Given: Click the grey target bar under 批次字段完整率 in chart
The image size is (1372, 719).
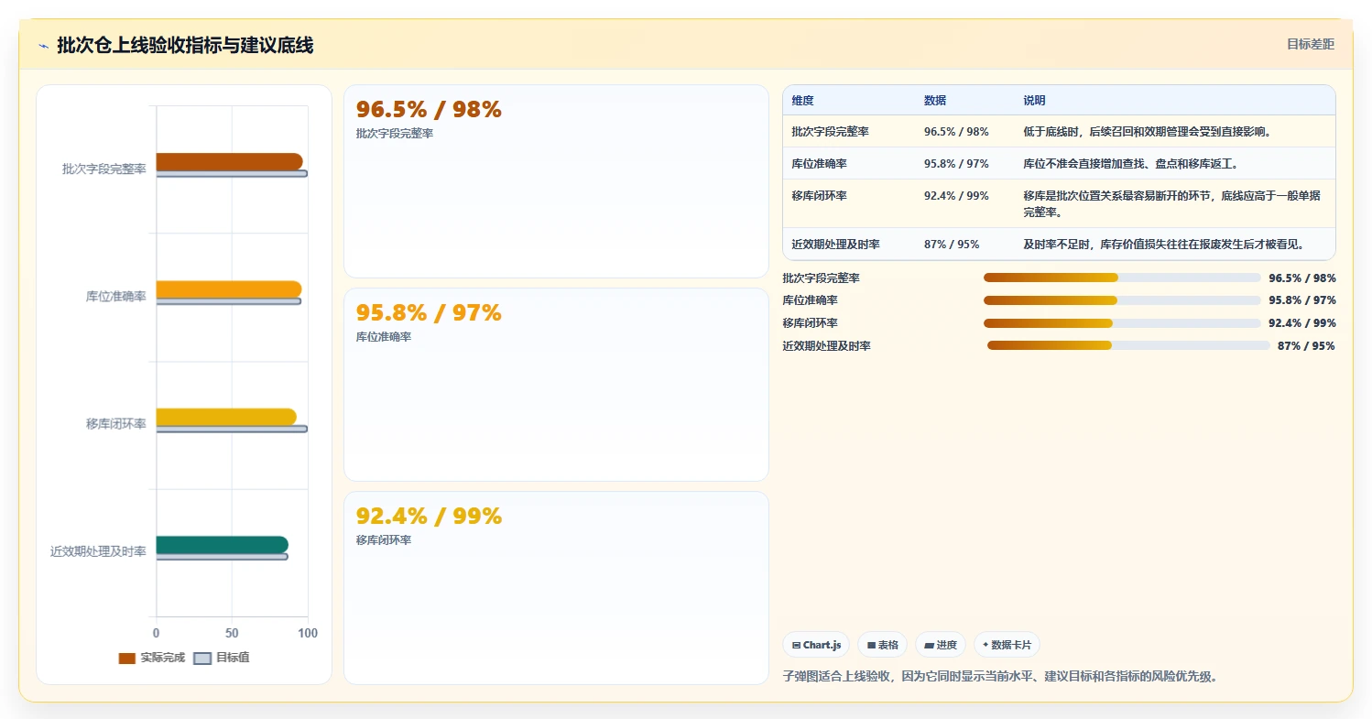Looking at the screenshot, I should click(232, 173).
